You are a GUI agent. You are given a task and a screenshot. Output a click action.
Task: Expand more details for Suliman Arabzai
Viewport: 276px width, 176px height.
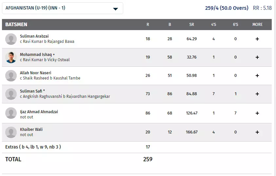257,39
